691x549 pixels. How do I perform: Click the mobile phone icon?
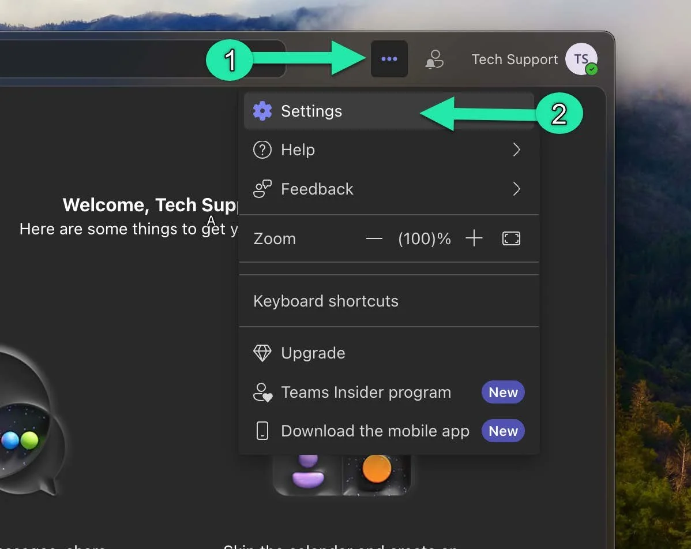click(262, 431)
